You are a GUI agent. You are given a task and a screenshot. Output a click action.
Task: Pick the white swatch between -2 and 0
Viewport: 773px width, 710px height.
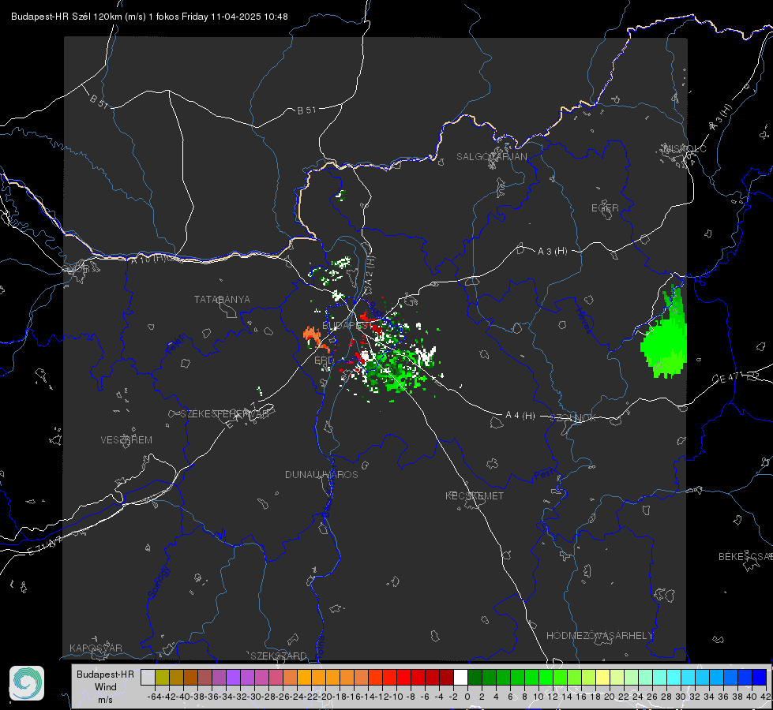point(461,677)
